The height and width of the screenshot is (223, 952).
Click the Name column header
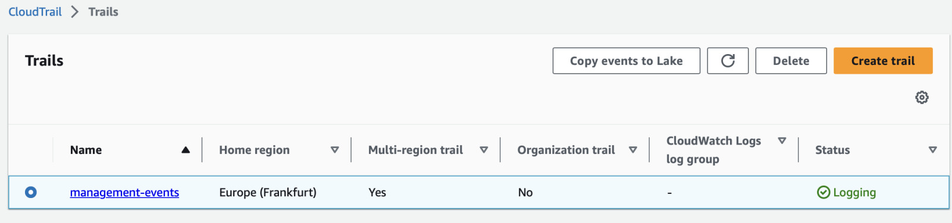click(x=86, y=150)
